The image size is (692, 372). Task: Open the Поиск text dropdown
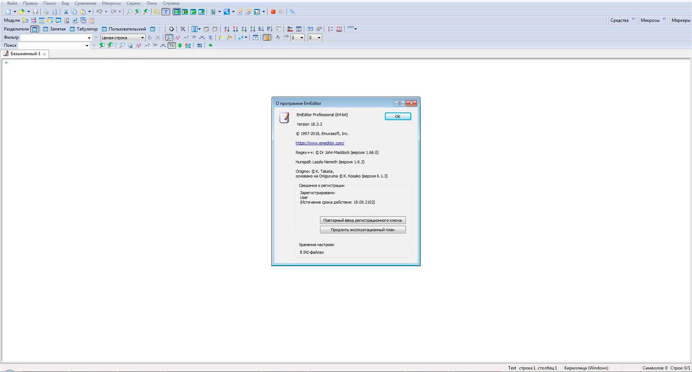tap(87, 45)
